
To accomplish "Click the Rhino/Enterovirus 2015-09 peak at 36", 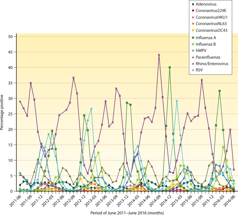I will click(x=202, y=80).
